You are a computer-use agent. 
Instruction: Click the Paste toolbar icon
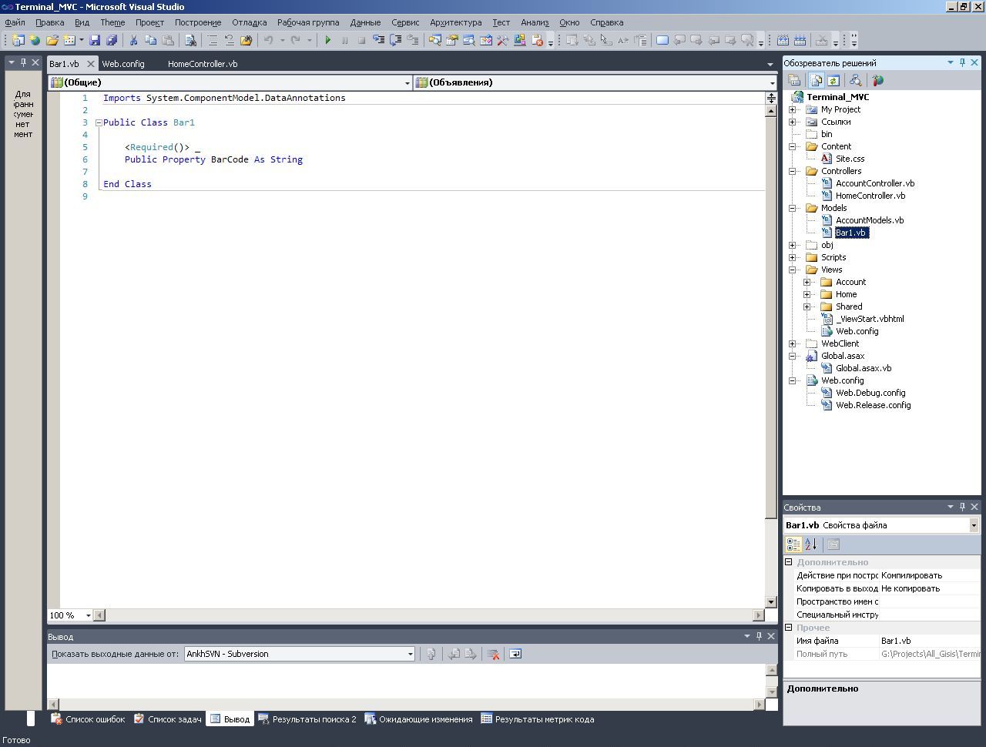point(167,40)
